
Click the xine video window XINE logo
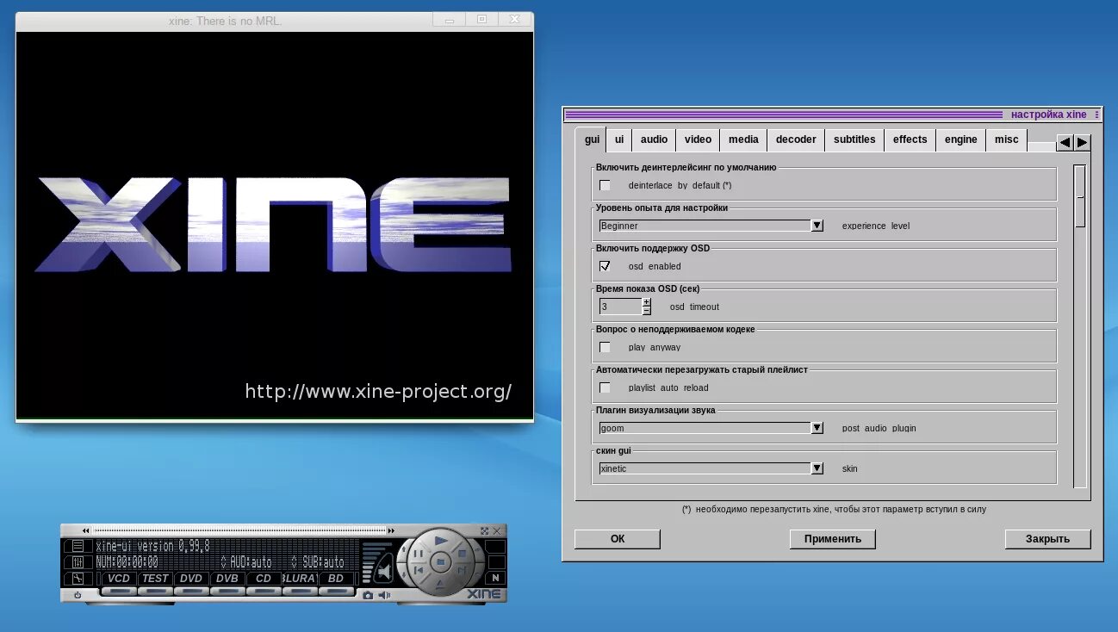click(274, 224)
